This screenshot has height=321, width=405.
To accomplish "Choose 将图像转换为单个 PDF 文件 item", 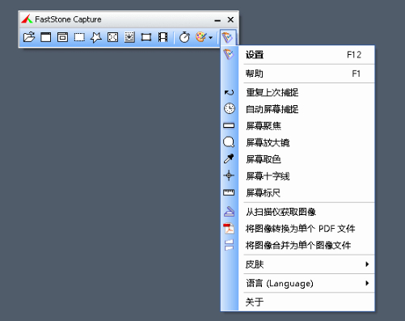I will (x=297, y=229).
